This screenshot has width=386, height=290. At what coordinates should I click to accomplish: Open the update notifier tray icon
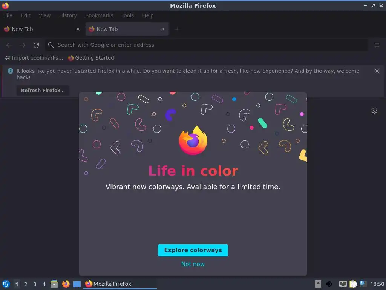click(363, 284)
